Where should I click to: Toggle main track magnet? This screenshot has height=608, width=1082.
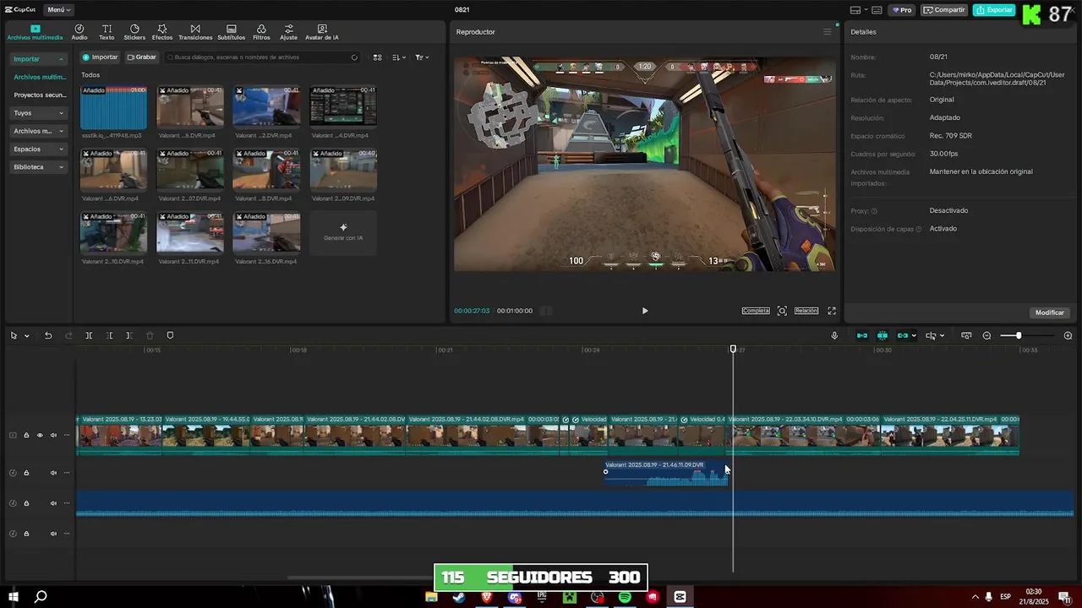click(862, 336)
